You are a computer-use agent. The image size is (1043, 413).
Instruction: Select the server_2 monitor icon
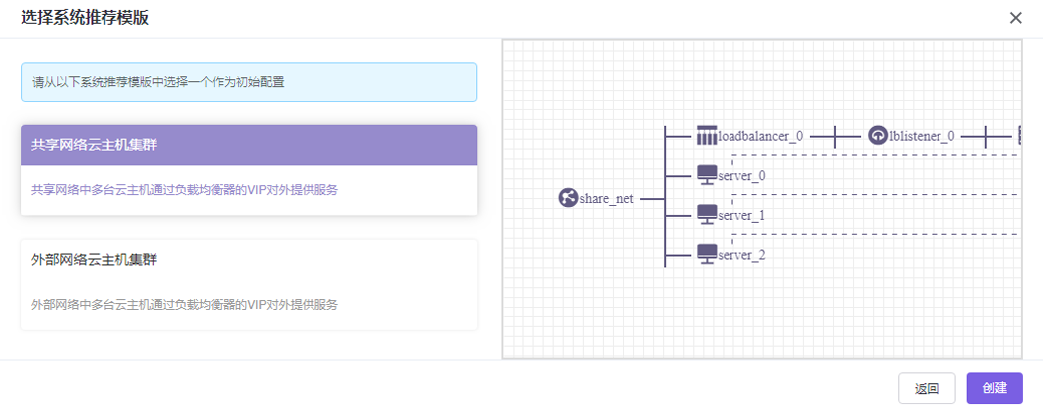707,253
